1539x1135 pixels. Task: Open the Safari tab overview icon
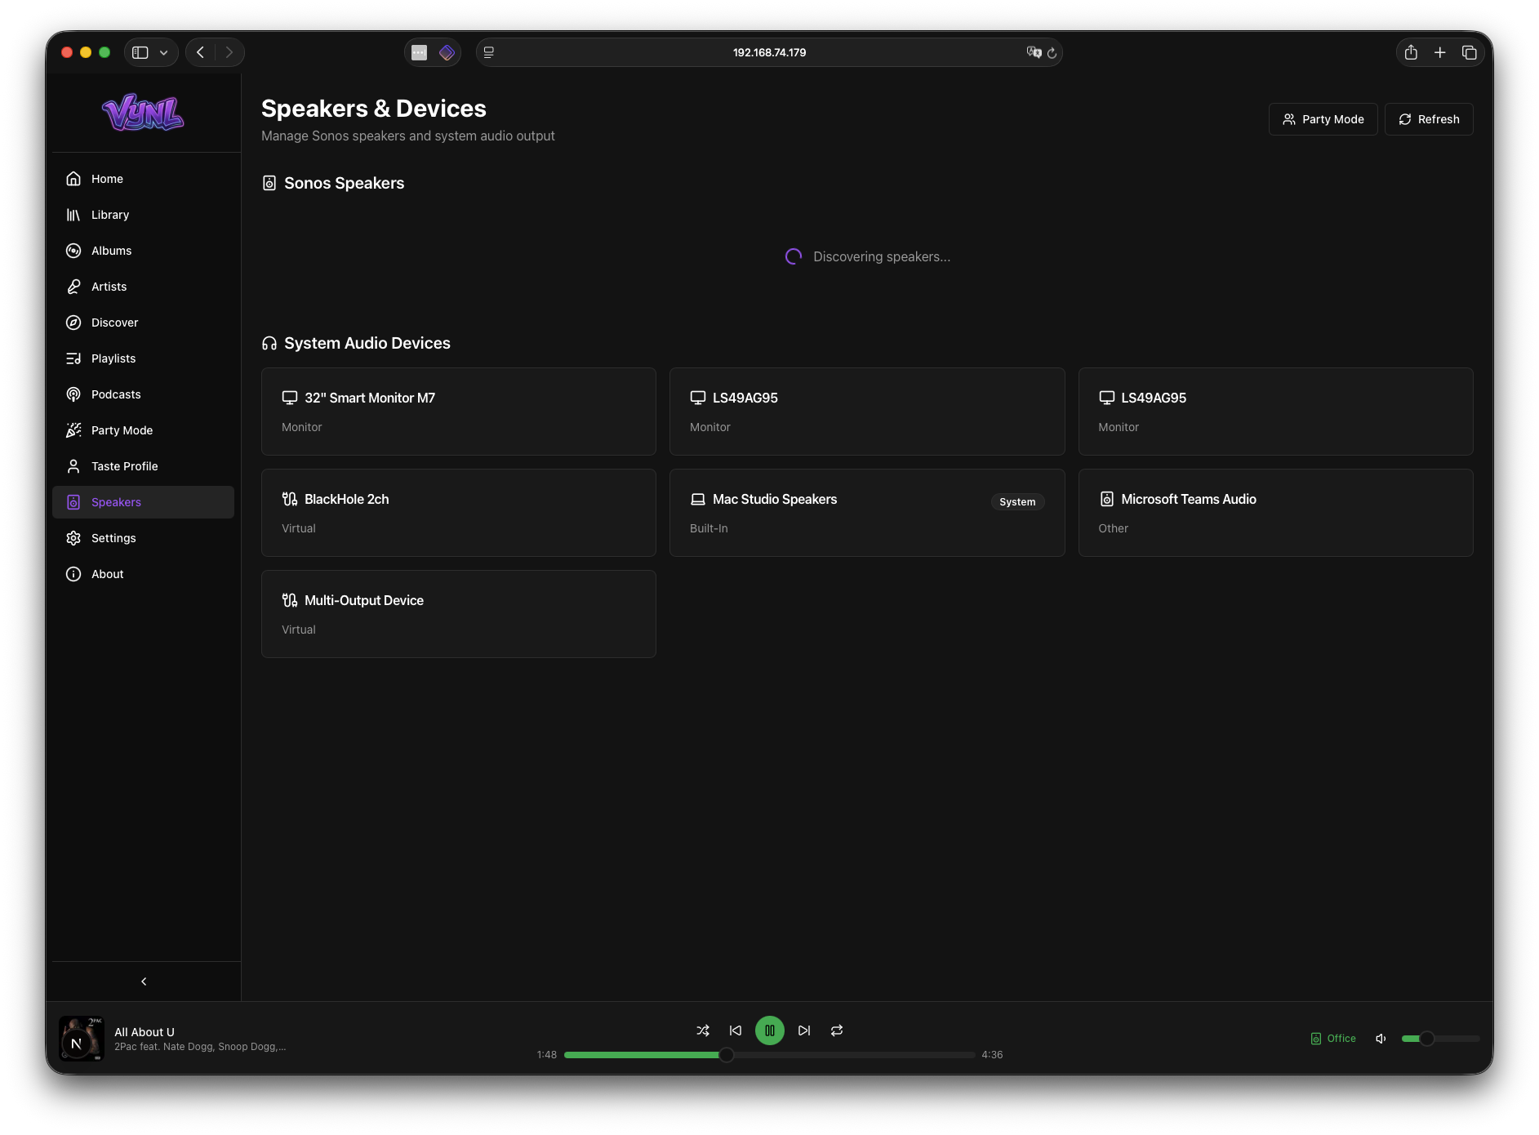coord(1470,52)
